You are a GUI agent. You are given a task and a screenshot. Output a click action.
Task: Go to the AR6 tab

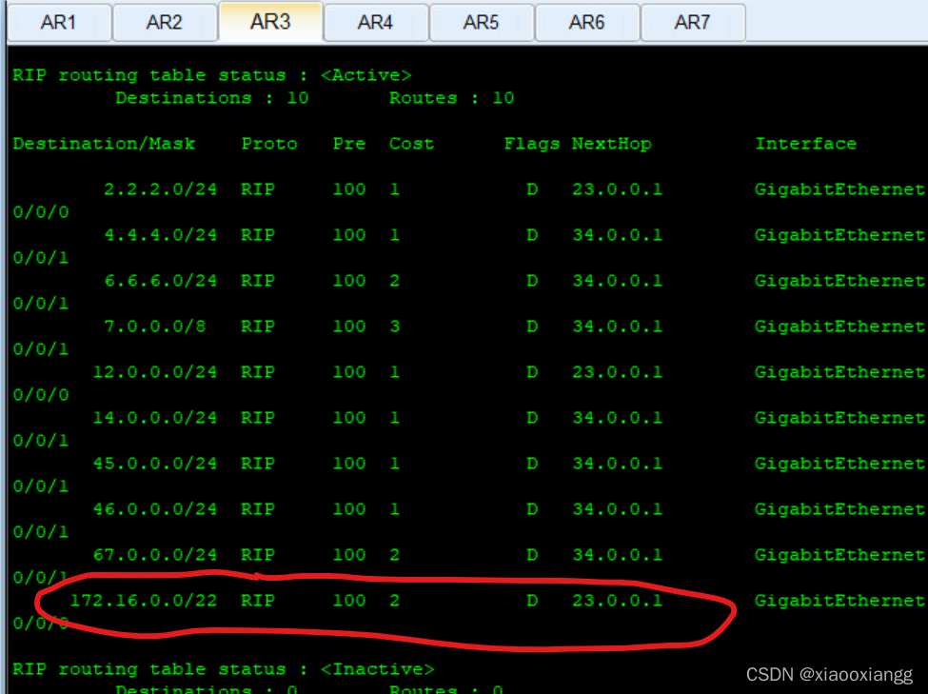click(x=586, y=22)
